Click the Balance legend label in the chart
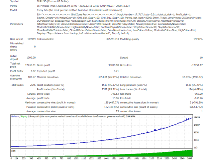The width and height of the screenshot is (214, 160). click(x=15, y=116)
